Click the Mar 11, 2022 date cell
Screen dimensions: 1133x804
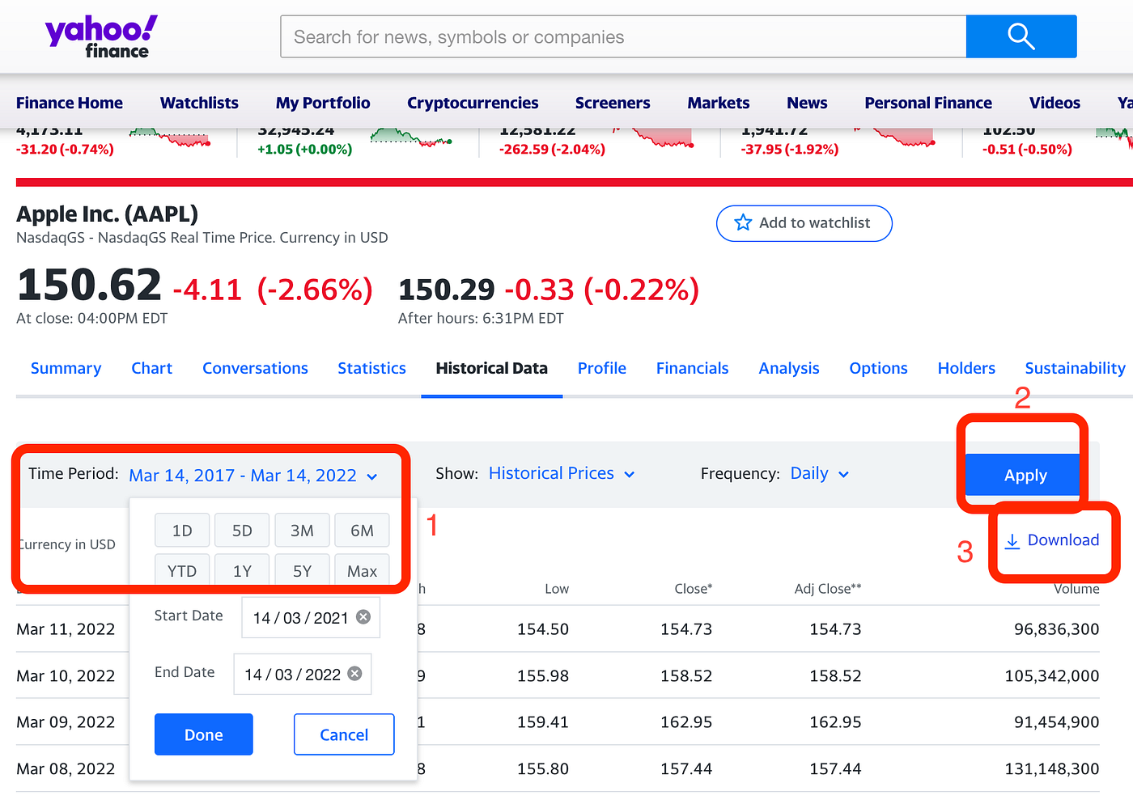(x=66, y=629)
